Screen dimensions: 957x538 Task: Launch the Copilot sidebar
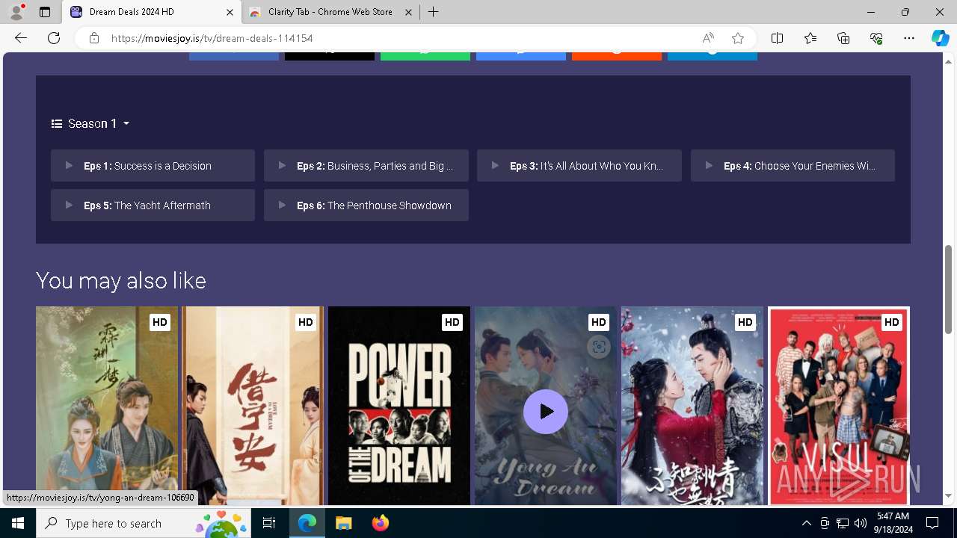click(941, 38)
